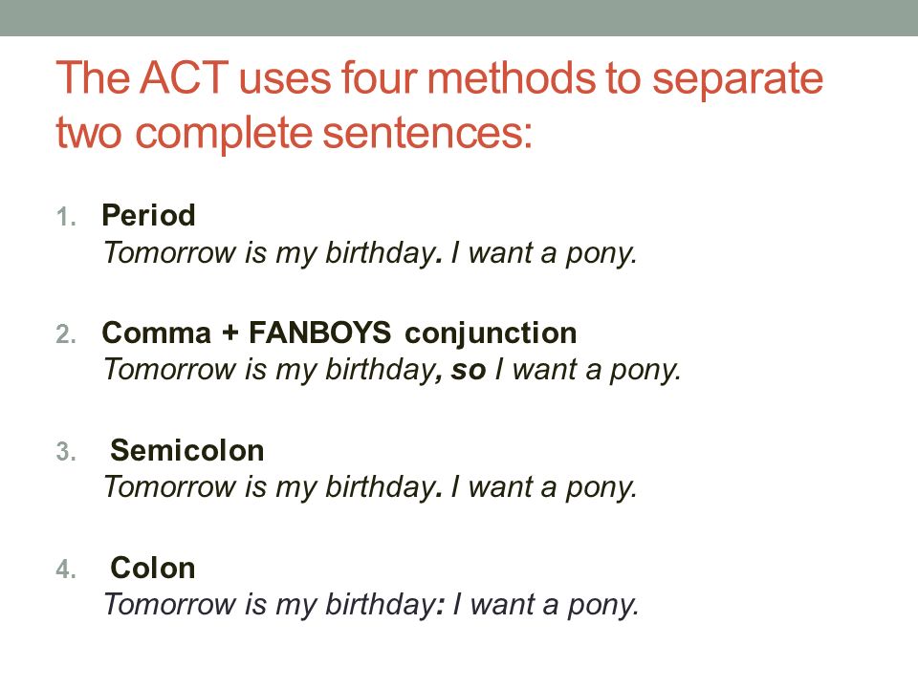
Task: Click the list number 2 marker
Action: [x=66, y=334]
